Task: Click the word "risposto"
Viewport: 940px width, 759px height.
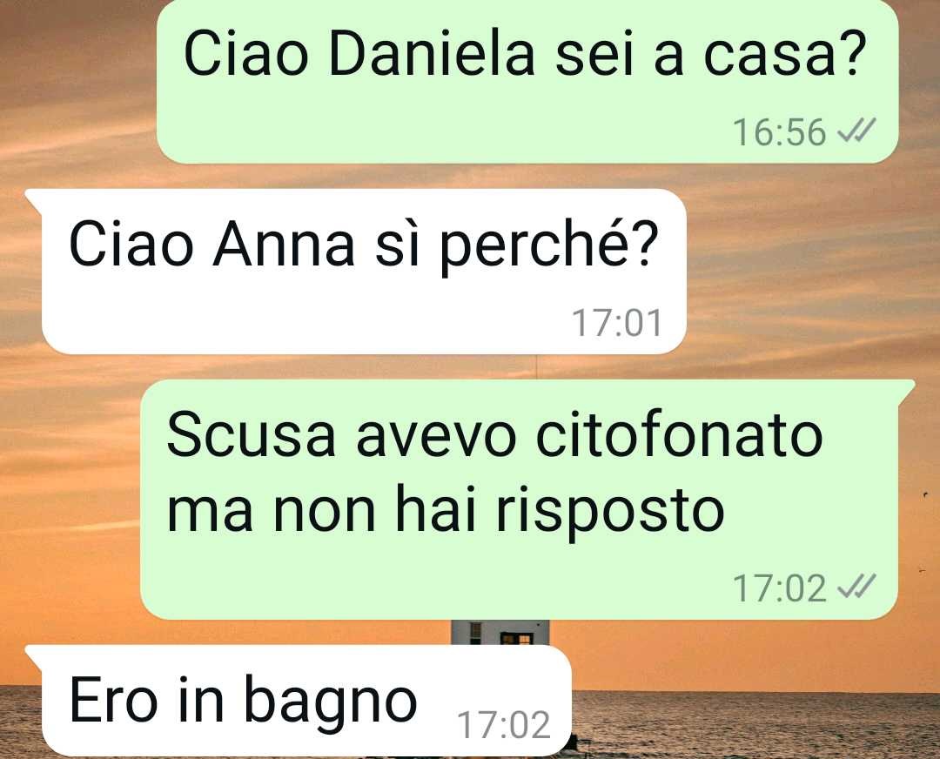Action: [x=609, y=512]
